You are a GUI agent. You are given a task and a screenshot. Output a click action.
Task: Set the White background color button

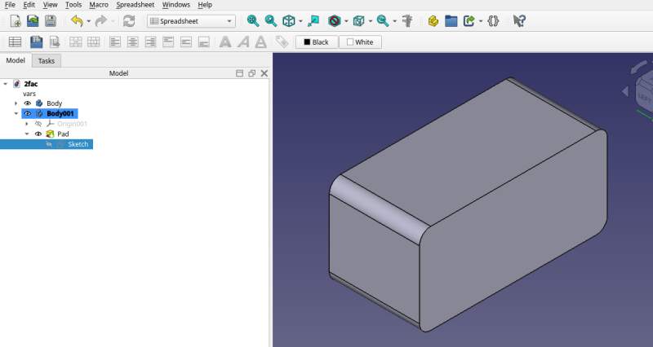[x=360, y=42]
